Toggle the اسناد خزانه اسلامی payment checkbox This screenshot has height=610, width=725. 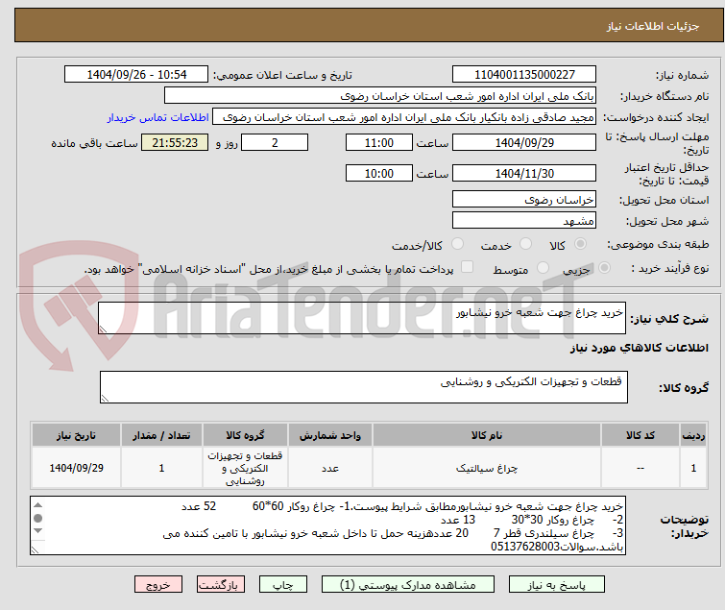pyautogui.click(x=467, y=267)
